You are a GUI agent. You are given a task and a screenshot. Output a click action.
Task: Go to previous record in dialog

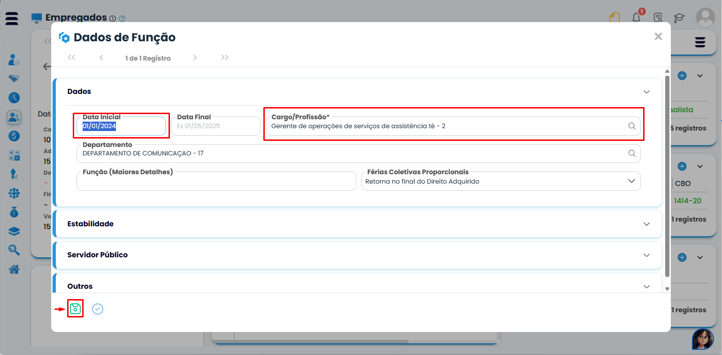point(101,58)
